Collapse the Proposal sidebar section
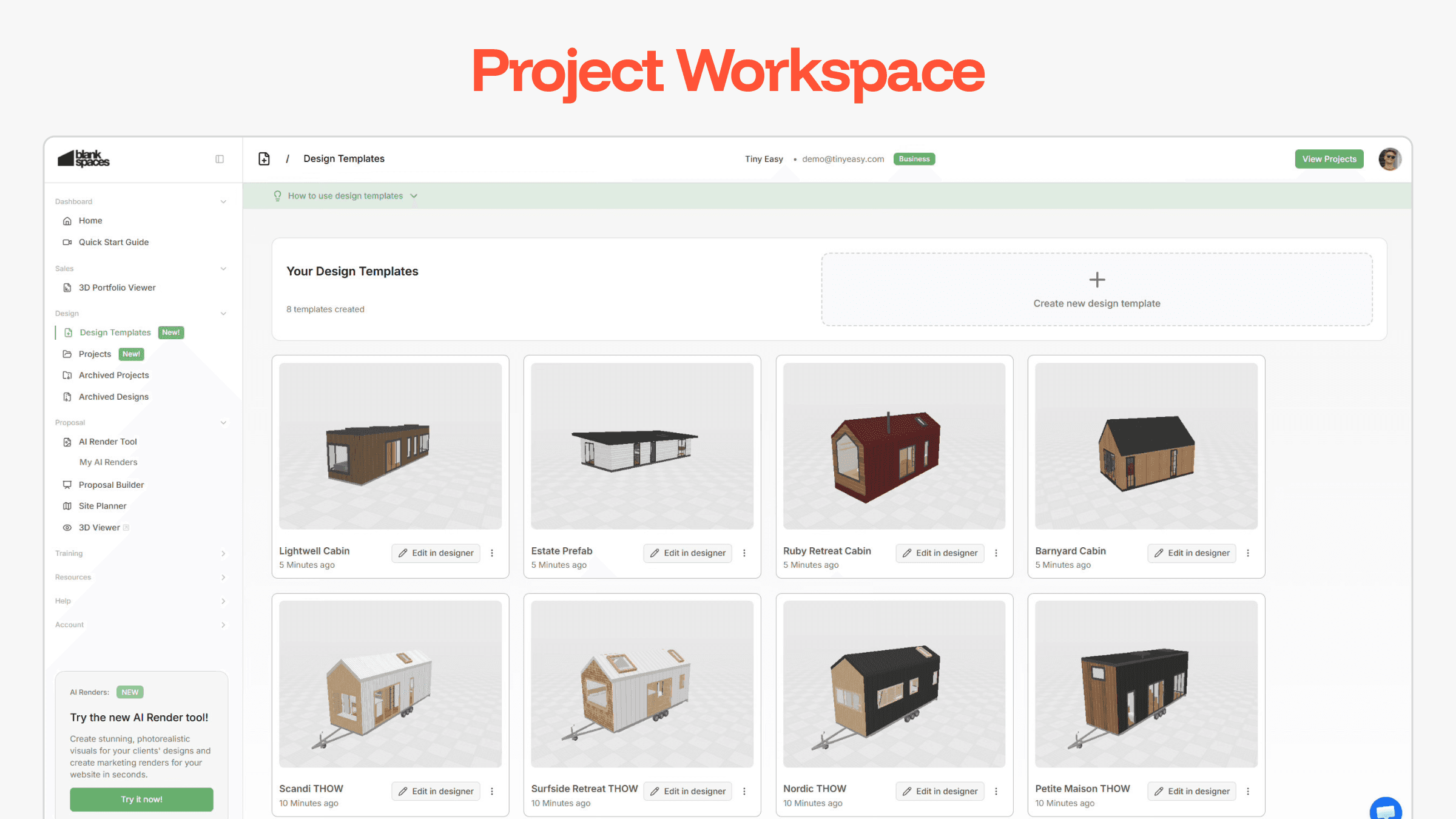Screen dimensions: 1456x819 coord(223,423)
